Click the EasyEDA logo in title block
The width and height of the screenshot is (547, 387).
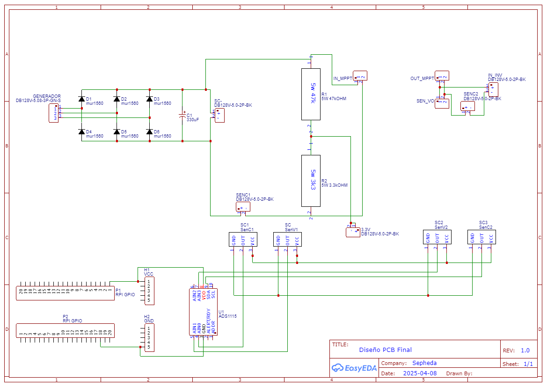(354, 367)
